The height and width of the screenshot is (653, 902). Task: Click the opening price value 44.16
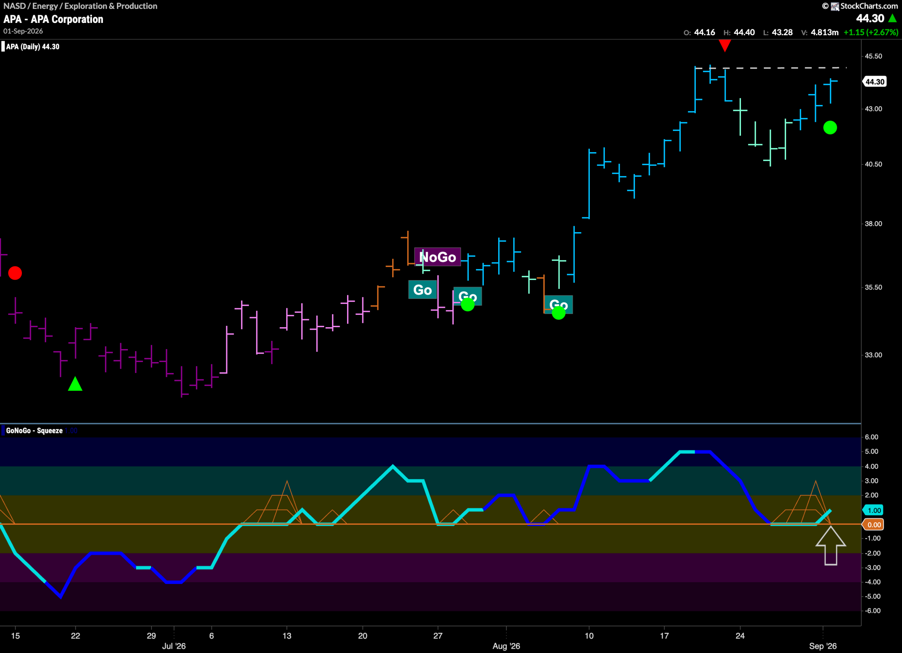click(x=704, y=32)
